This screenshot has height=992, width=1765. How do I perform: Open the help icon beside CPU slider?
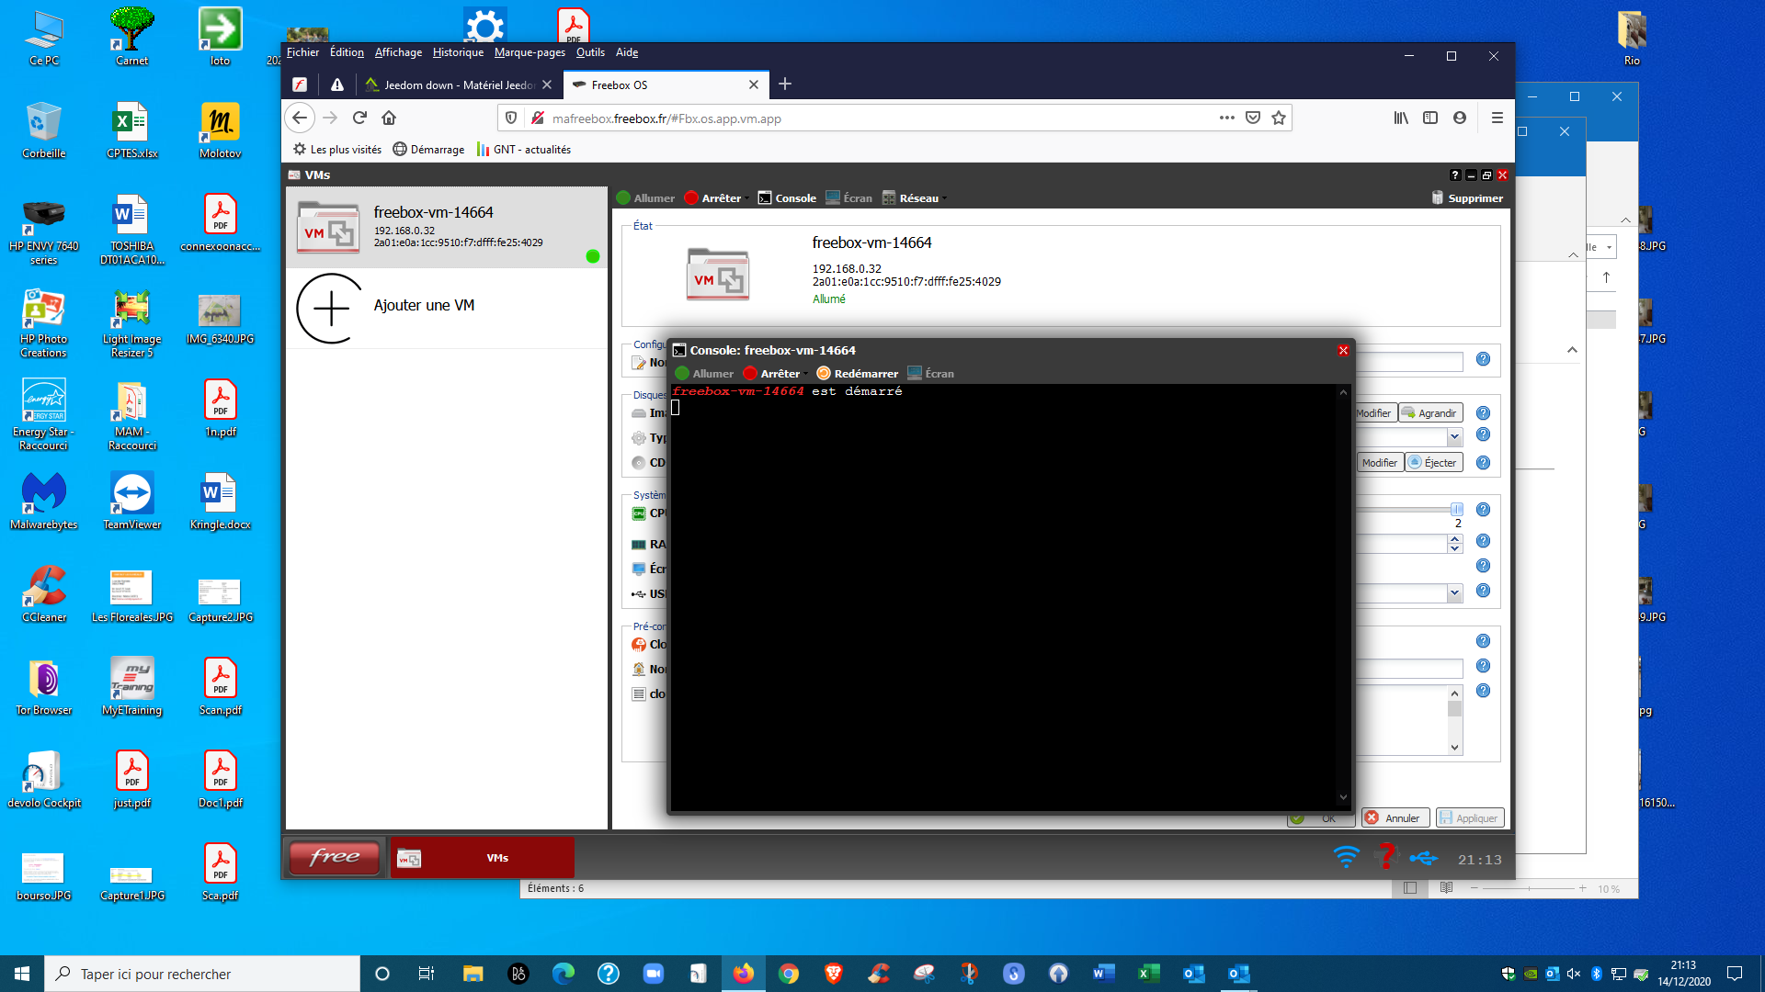pyautogui.click(x=1483, y=510)
